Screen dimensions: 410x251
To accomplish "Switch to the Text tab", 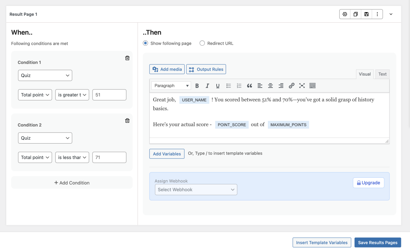I will tap(382, 74).
